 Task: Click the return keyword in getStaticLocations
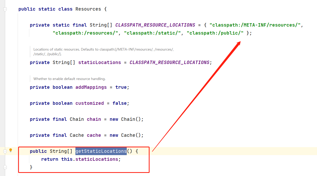tap(50, 159)
